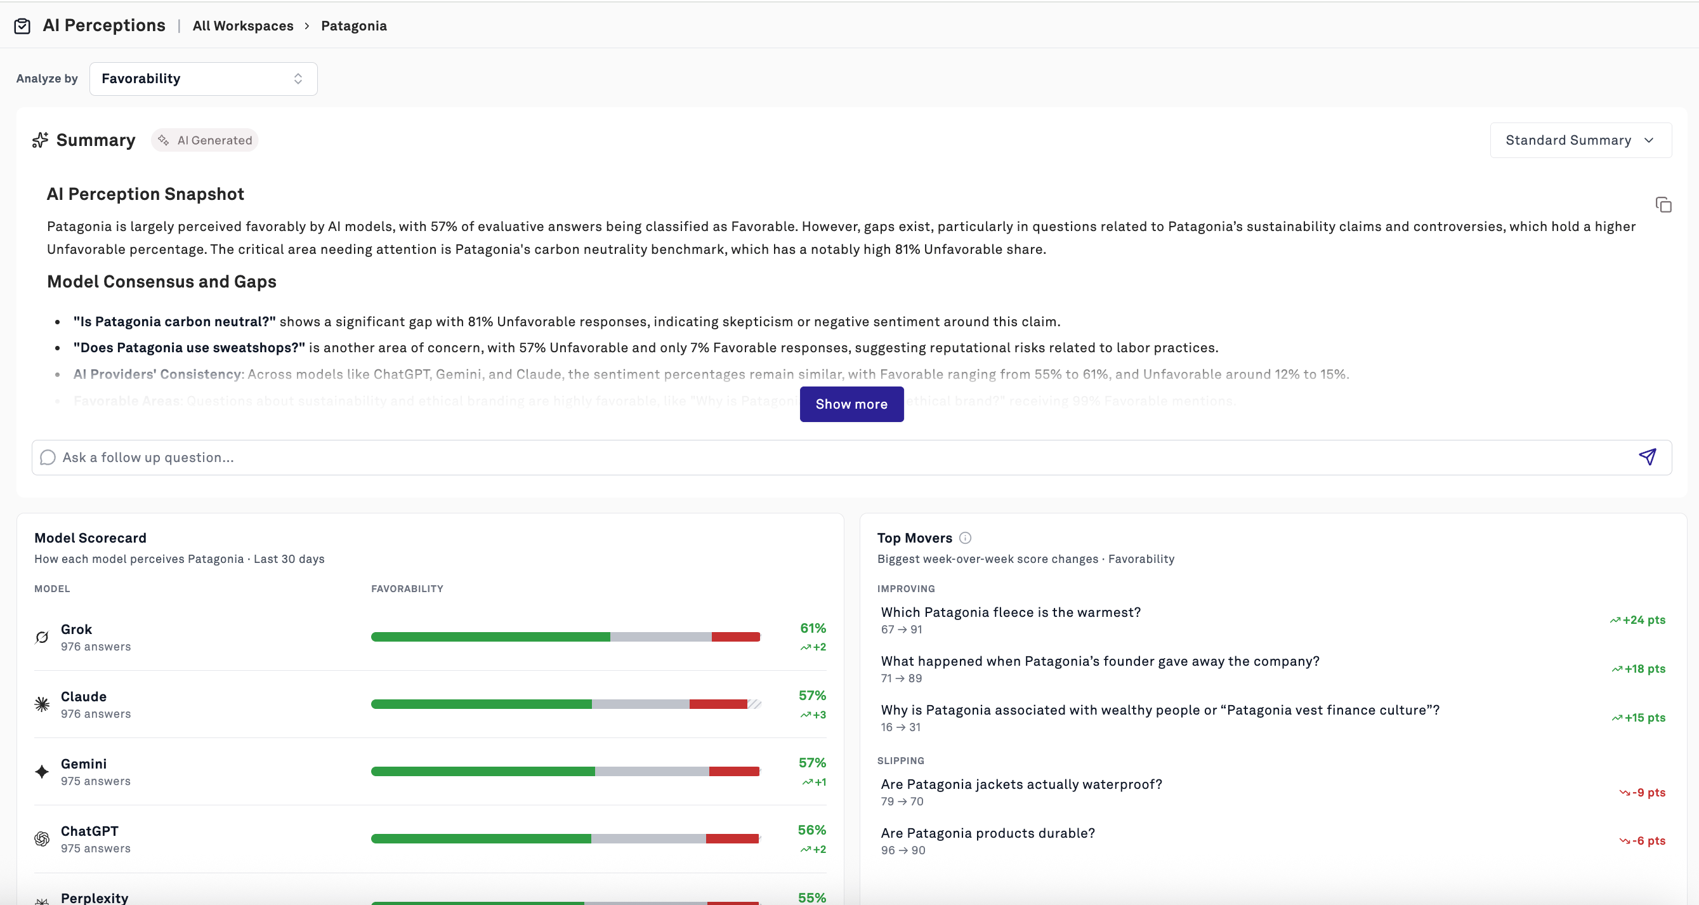Open 'Are Patagonia products durable?' question
1699x905 pixels.
click(x=988, y=833)
